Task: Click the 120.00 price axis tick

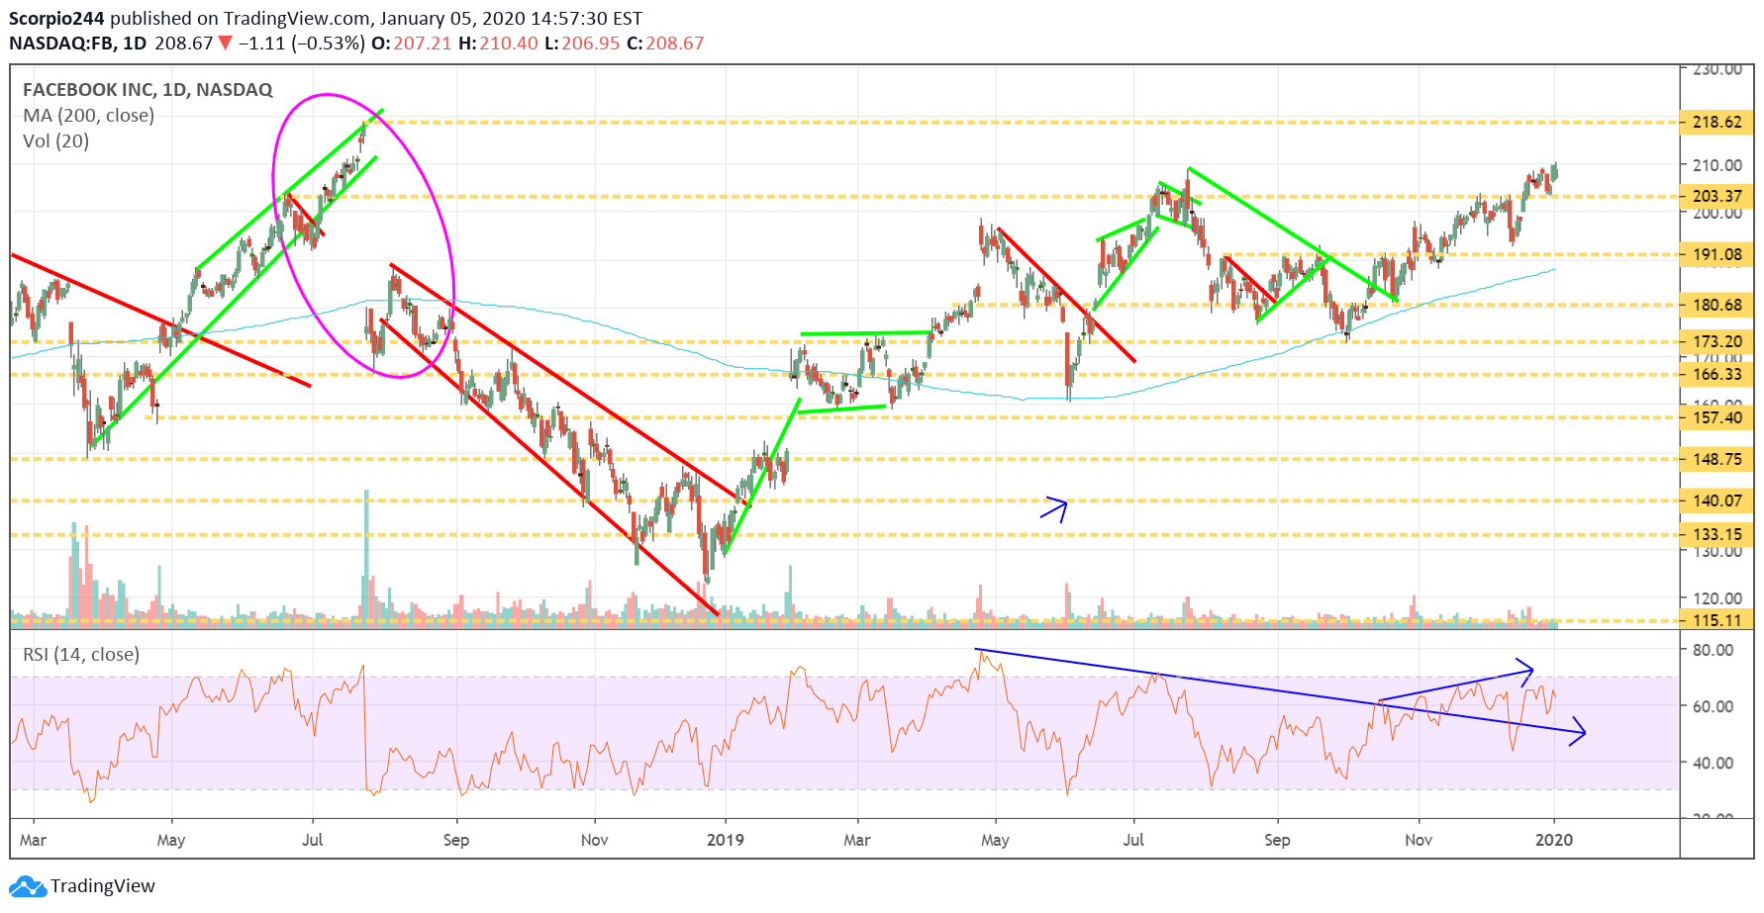Action: 1717,597
